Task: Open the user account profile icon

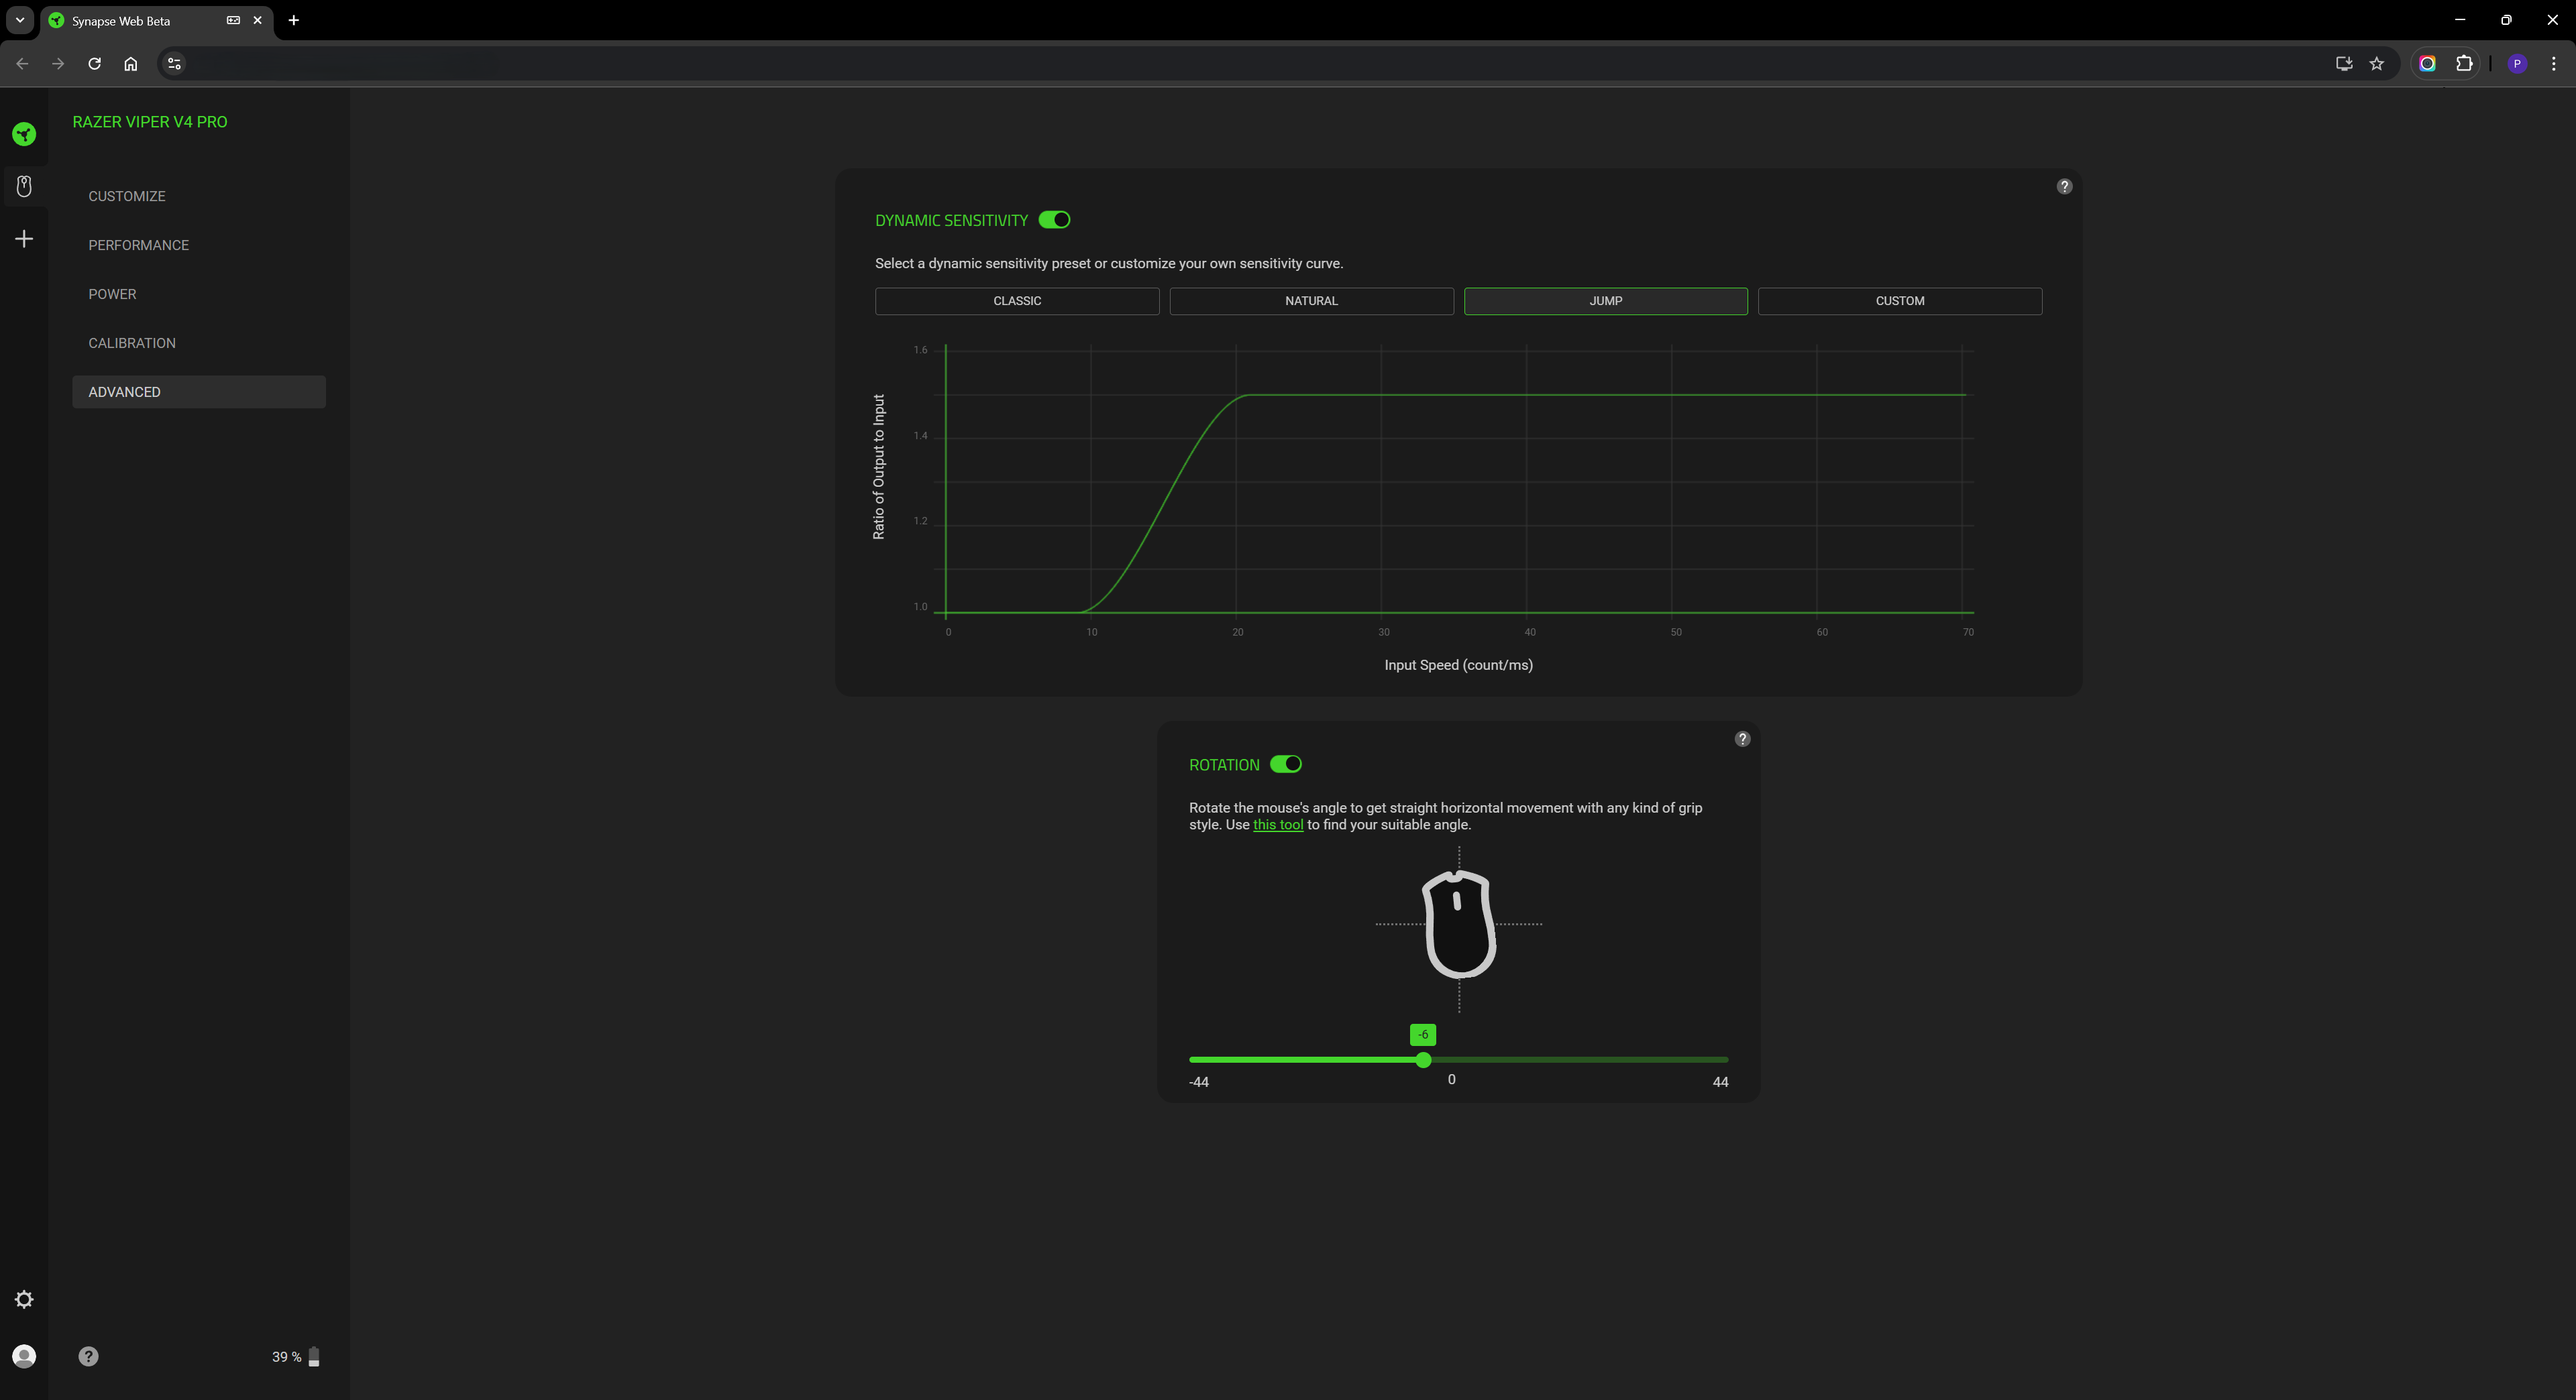Action: (x=24, y=1356)
